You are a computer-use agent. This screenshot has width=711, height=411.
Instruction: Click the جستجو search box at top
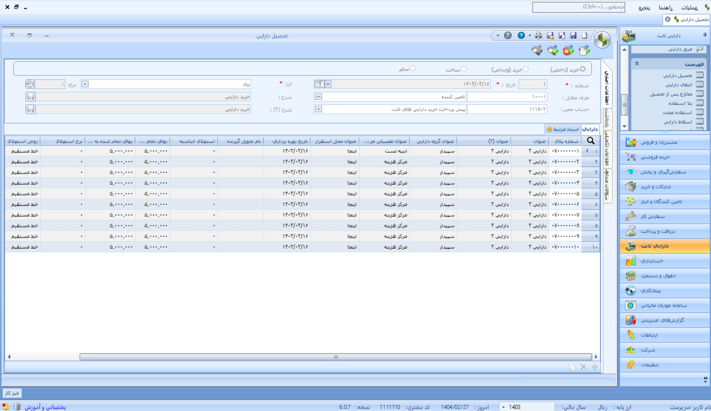pyautogui.click(x=579, y=7)
